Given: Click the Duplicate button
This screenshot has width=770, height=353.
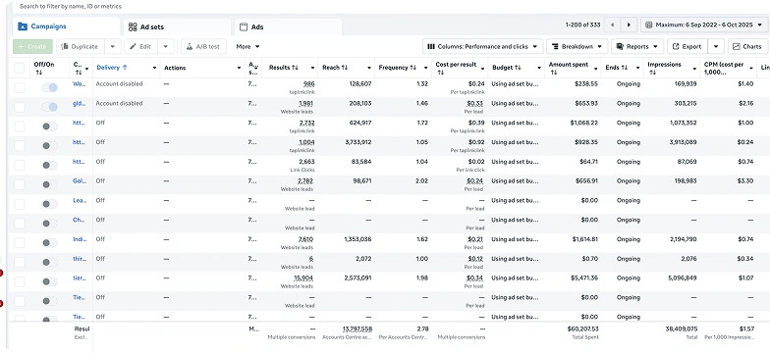Looking at the screenshot, I should (81, 47).
